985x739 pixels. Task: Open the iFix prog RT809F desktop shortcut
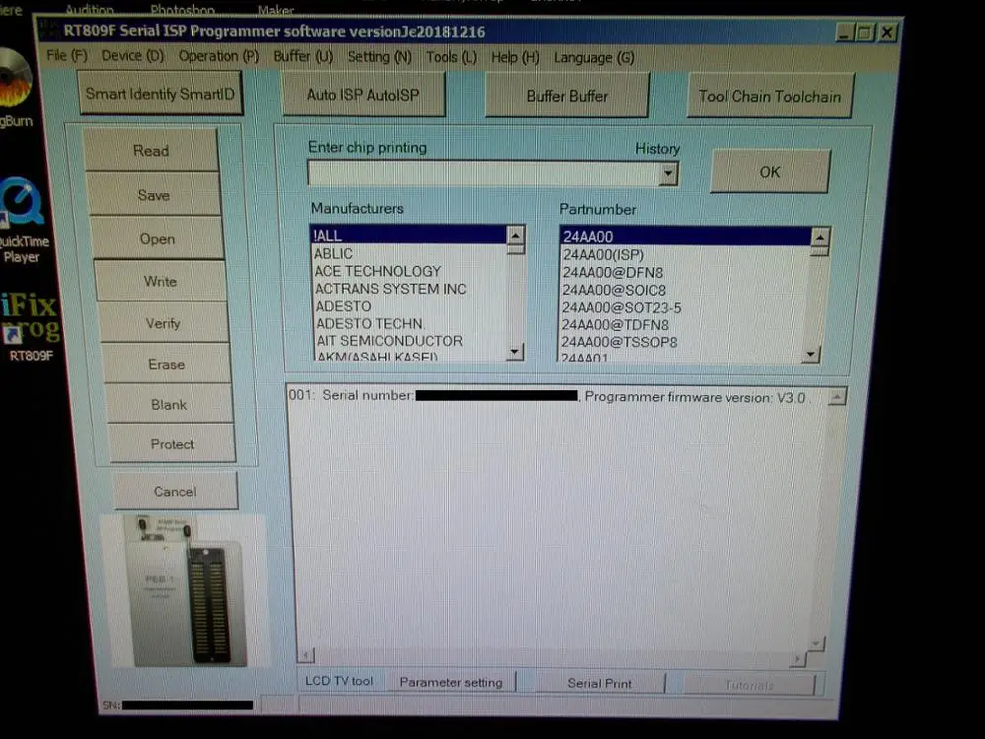(30, 327)
